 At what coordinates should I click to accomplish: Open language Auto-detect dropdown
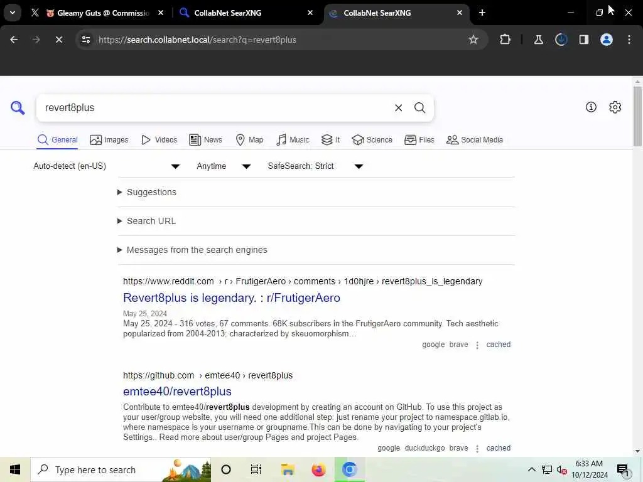click(x=107, y=166)
